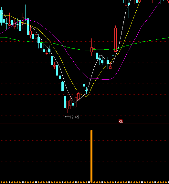Click the red divider above indicator pane
Screen dimensions: 169x184
click(x=84, y=124)
